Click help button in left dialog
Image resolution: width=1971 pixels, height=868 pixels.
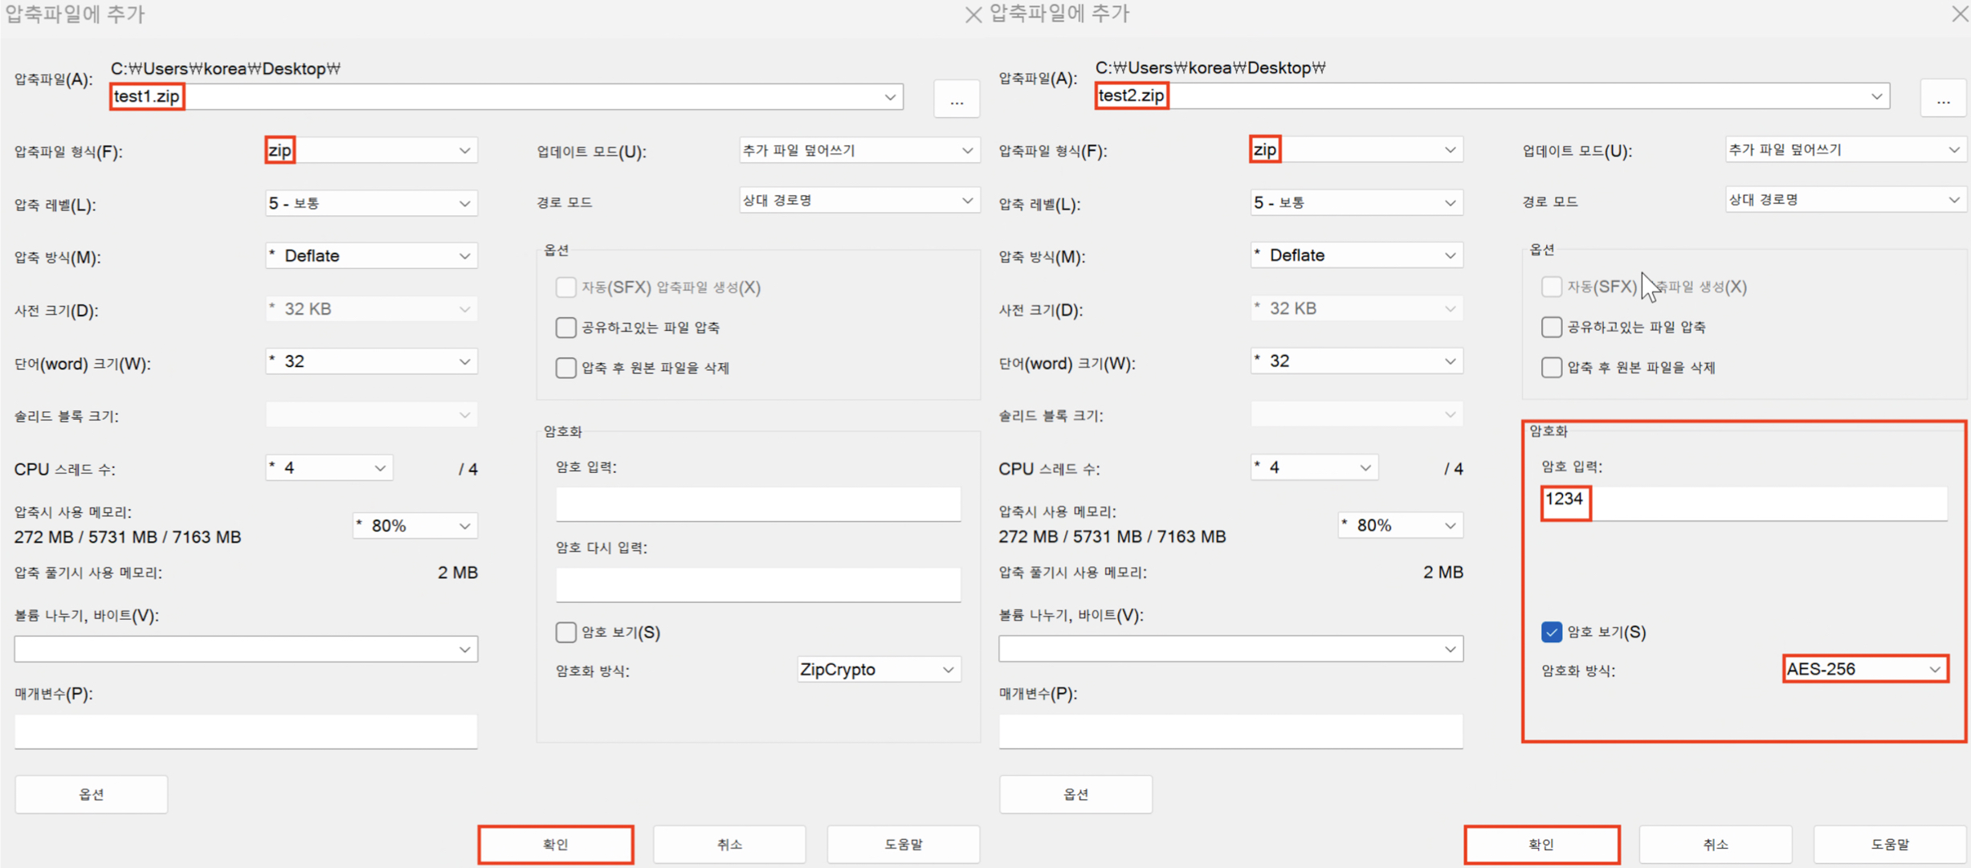click(903, 844)
